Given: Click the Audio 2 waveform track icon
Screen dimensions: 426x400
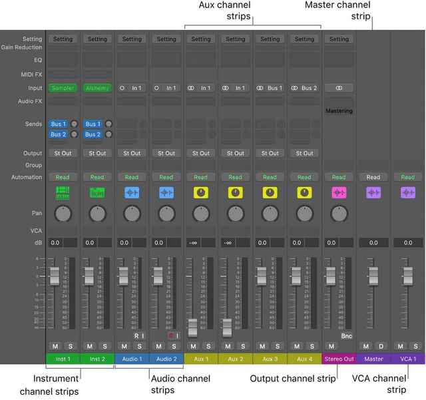Looking at the screenshot, I should (166, 192).
